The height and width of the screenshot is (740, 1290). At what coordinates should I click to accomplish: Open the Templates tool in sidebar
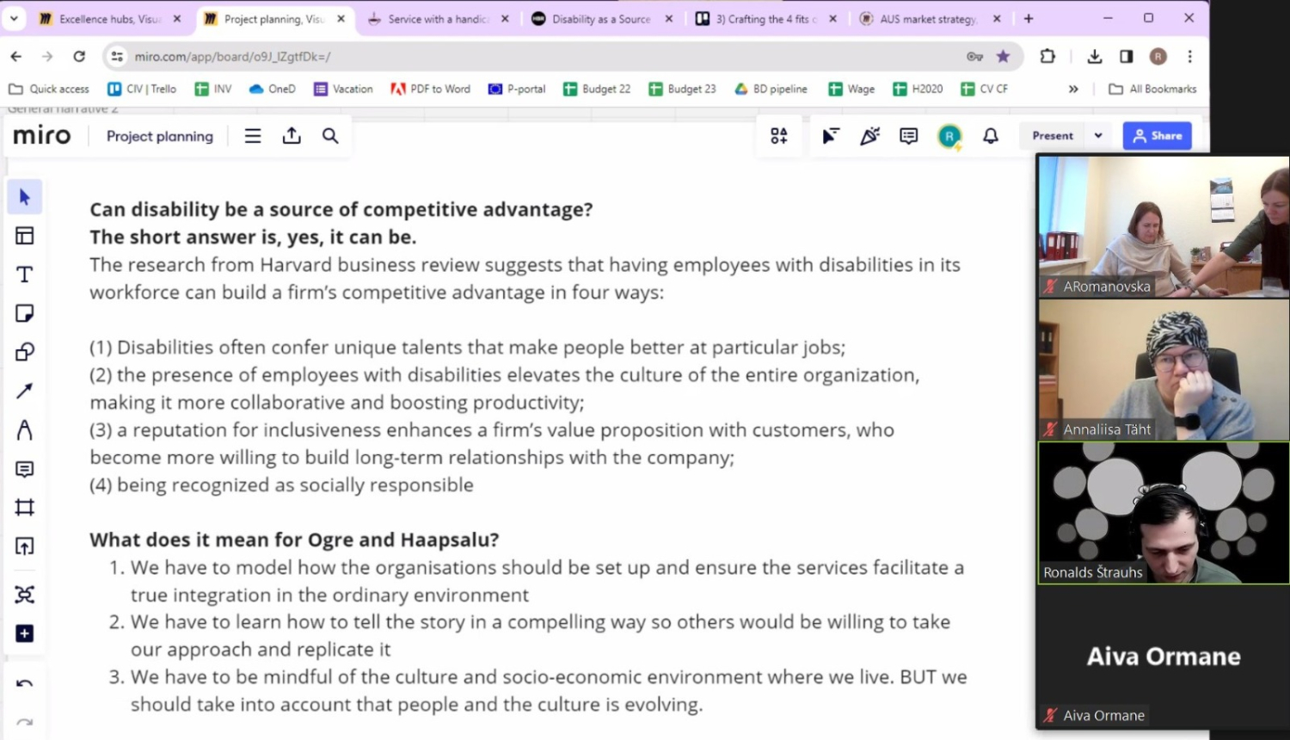point(24,236)
